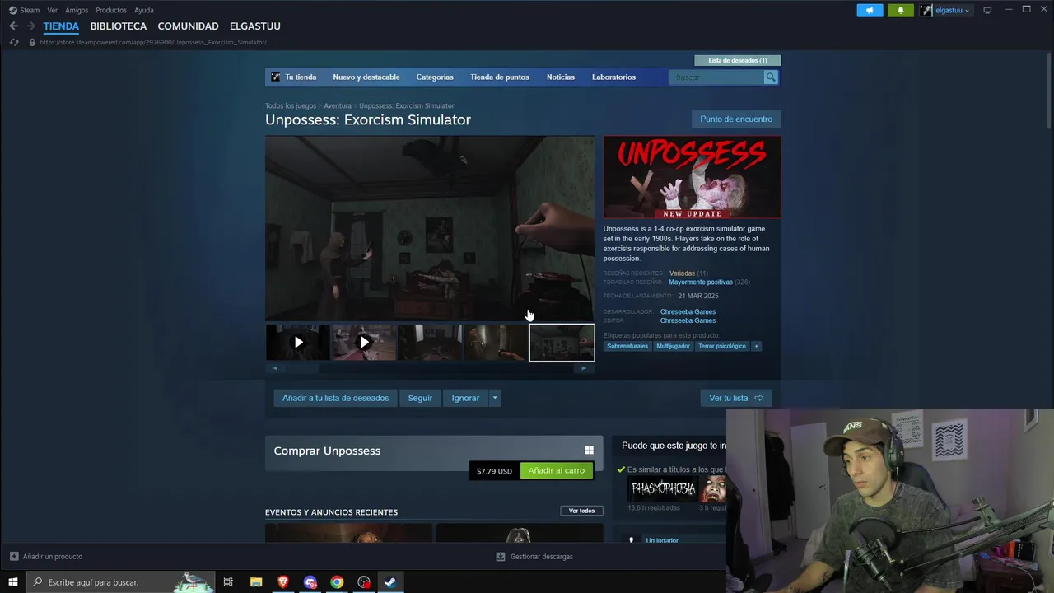View Mayormente positivas reviews

click(700, 282)
